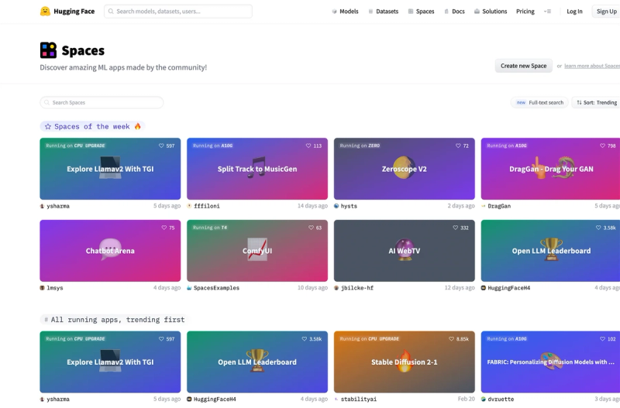Image resolution: width=620 pixels, height=408 pixels.
Task: Like the AI WebTV space
Action: pyautogui.click(x=455, y=228)
